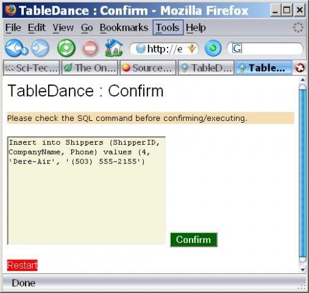
Task: Minimize the Firefox window
Action: pos(275,10)
